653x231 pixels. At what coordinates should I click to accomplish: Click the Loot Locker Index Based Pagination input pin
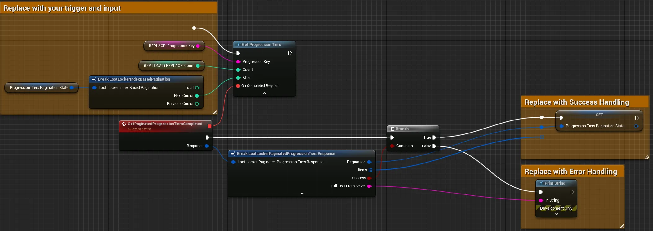(94, 88)
